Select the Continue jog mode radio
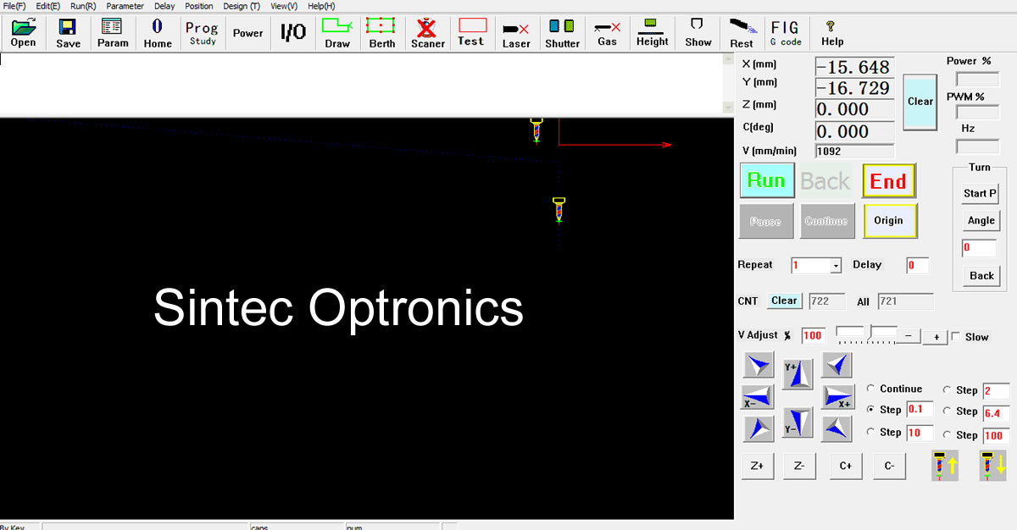 (x=870, y=389)
